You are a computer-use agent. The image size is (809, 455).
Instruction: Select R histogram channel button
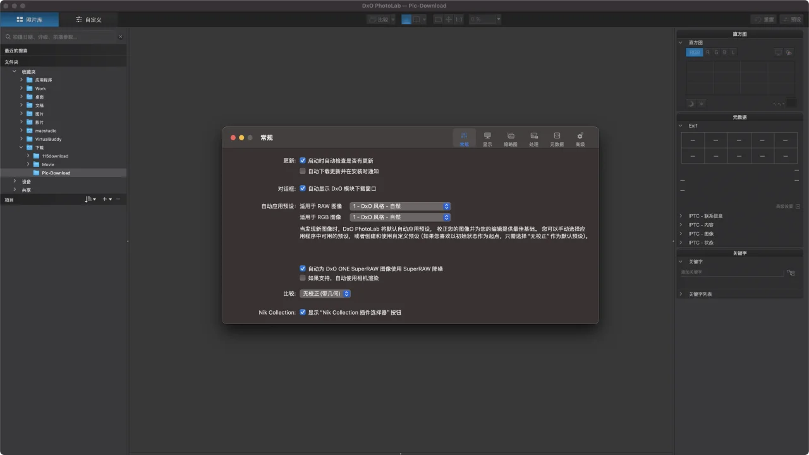(x=708, y=52)
